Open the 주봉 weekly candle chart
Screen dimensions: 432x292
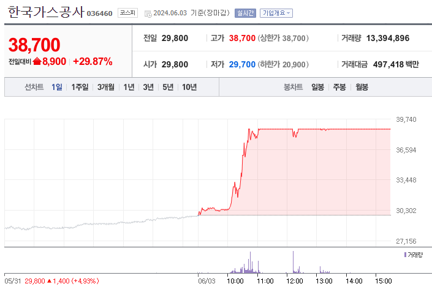339,87
